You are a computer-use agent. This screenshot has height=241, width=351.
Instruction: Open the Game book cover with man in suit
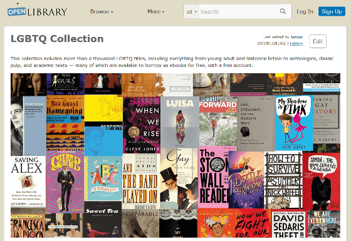[x=65, y=182]
